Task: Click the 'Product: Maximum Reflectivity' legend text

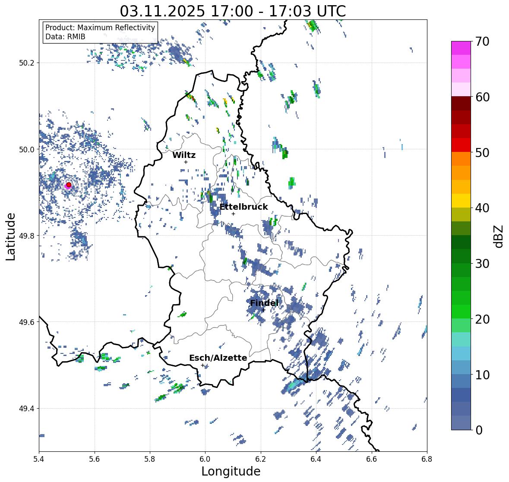Action: [x=100, y=28]
